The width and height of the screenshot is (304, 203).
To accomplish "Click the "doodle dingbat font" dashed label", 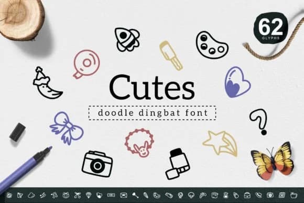I will (153, 113).
